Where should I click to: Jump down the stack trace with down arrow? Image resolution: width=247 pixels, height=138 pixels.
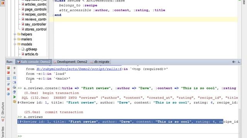[15, 73]
